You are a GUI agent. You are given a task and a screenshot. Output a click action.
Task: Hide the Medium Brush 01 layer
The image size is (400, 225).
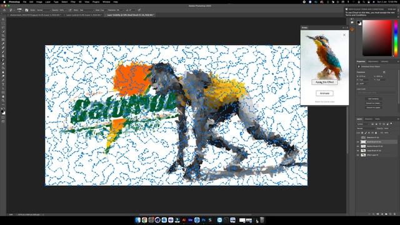click(x=357, y=146)
